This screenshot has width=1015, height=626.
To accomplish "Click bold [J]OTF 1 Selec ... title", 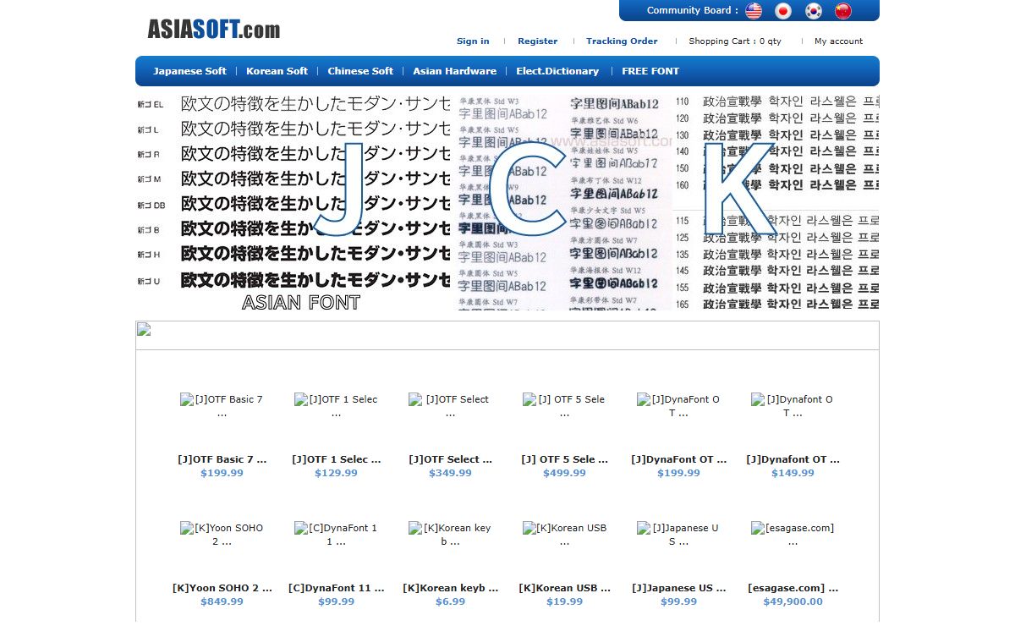I will (336, 459).
